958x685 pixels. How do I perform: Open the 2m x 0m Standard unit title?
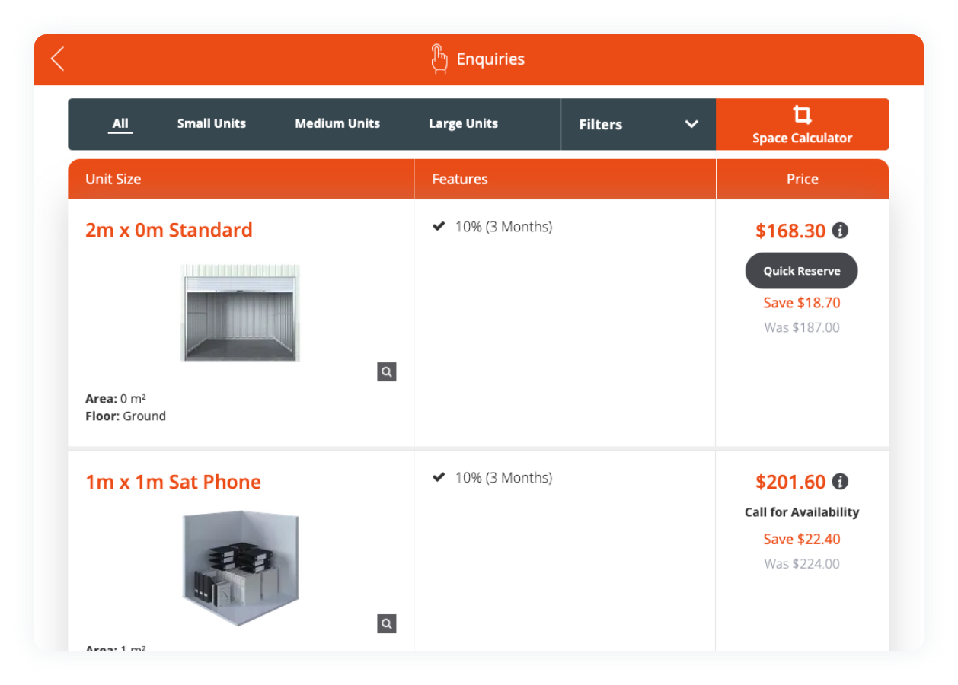[169, 230]
